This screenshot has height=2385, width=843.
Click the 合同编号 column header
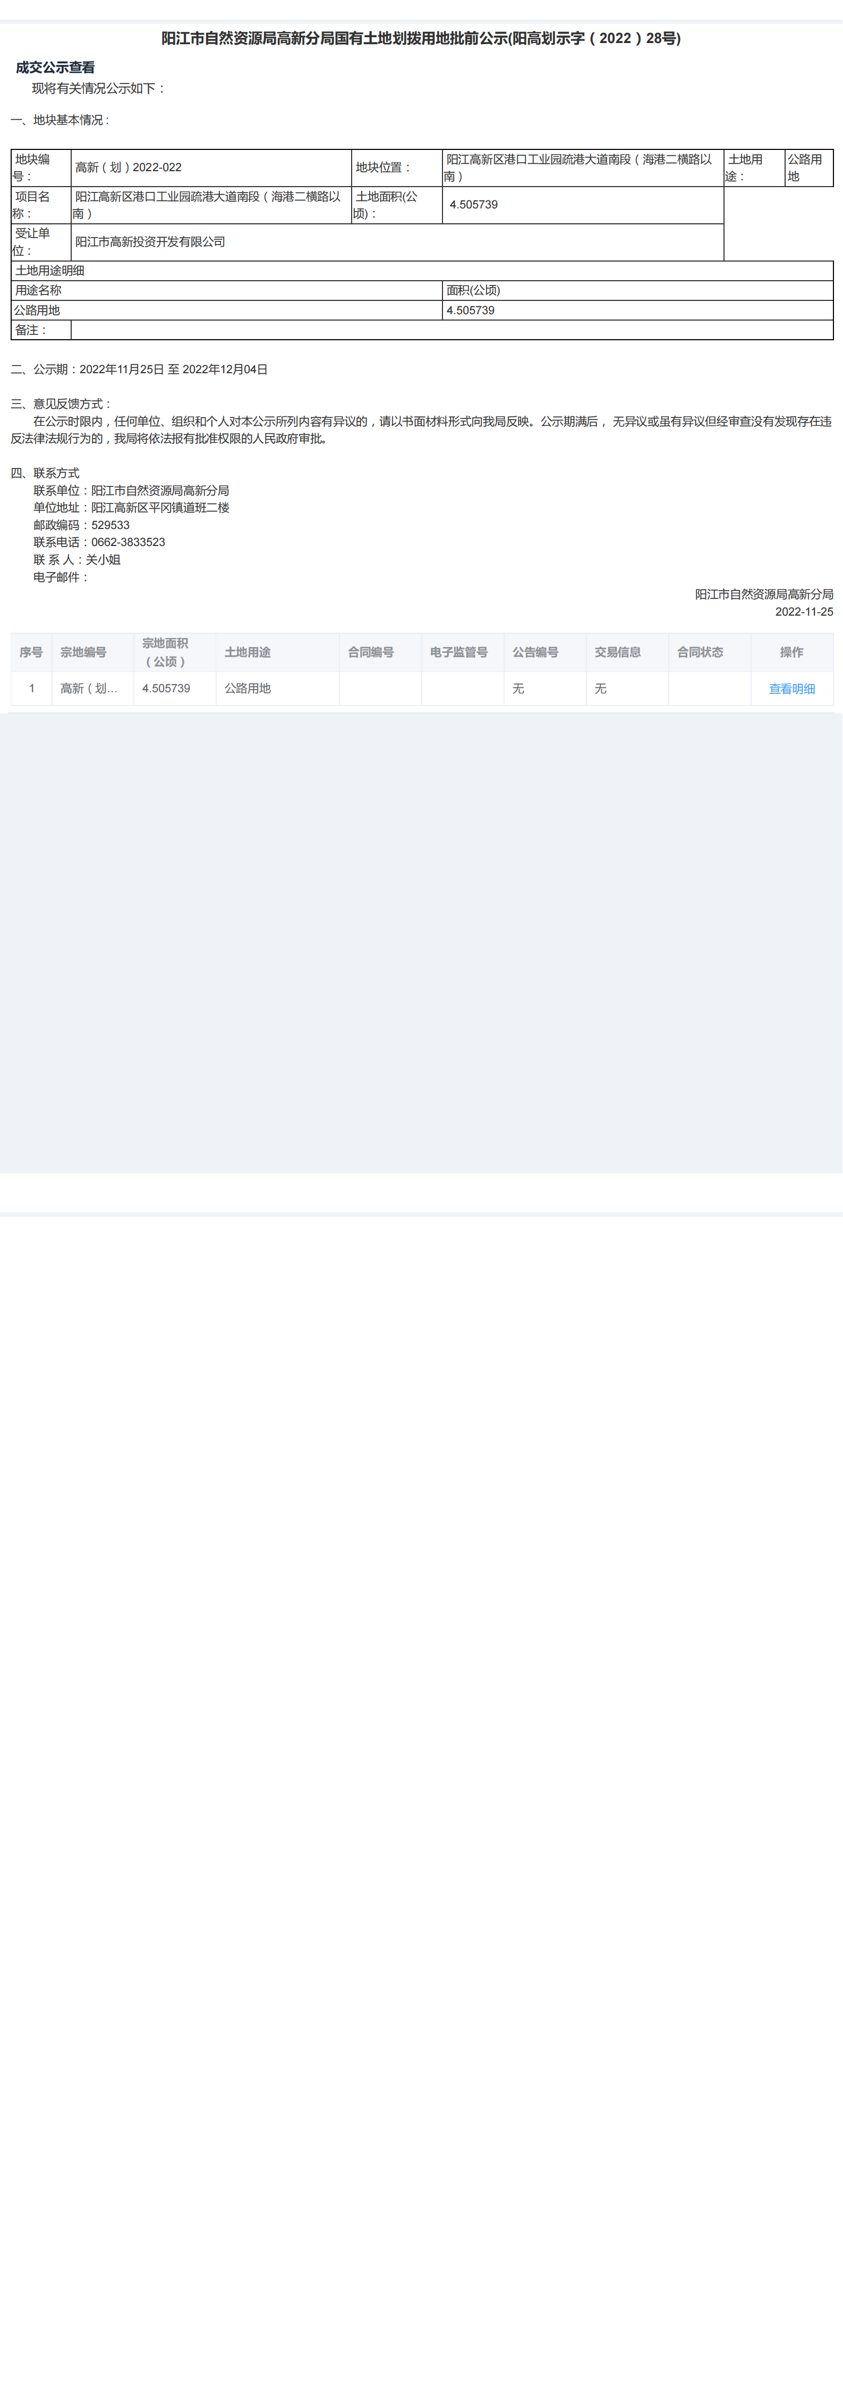tap(380, 653)
